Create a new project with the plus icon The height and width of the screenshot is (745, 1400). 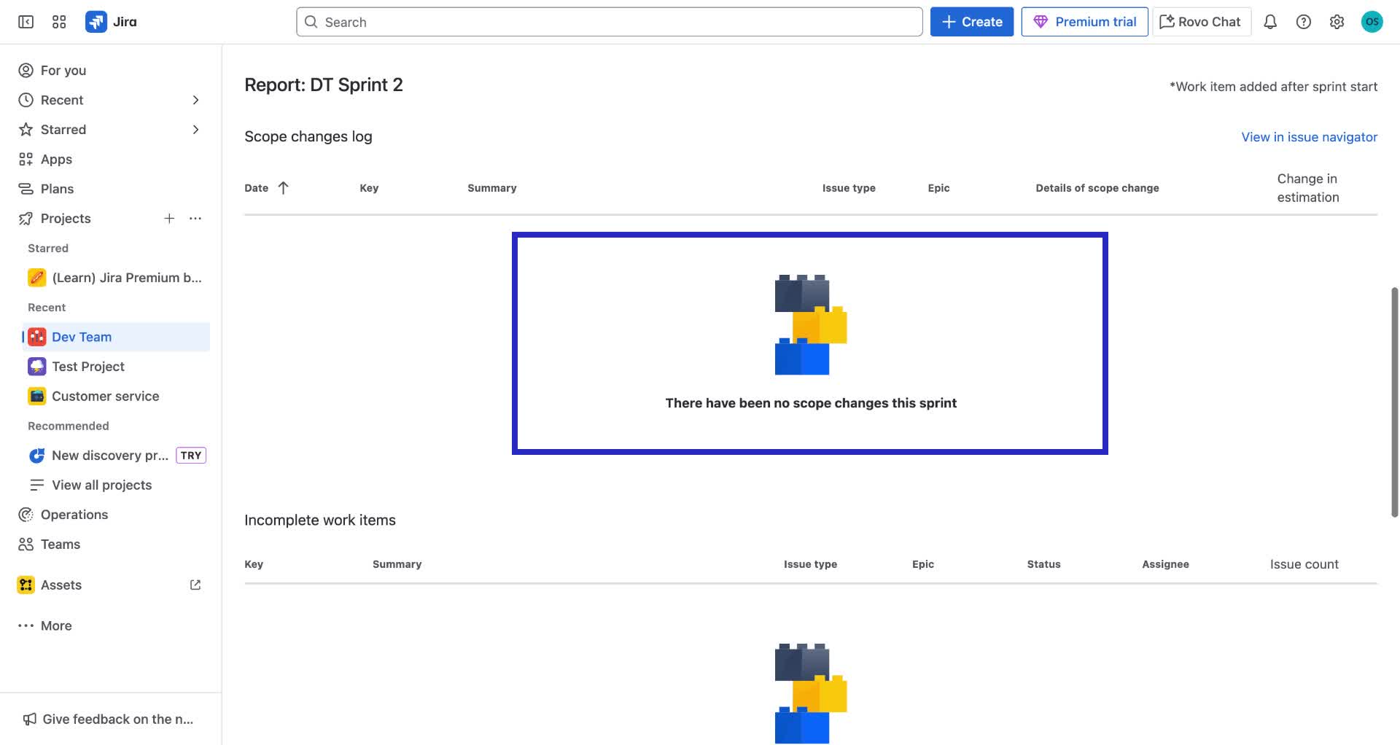pyautogui.click(x=169, y=218)
